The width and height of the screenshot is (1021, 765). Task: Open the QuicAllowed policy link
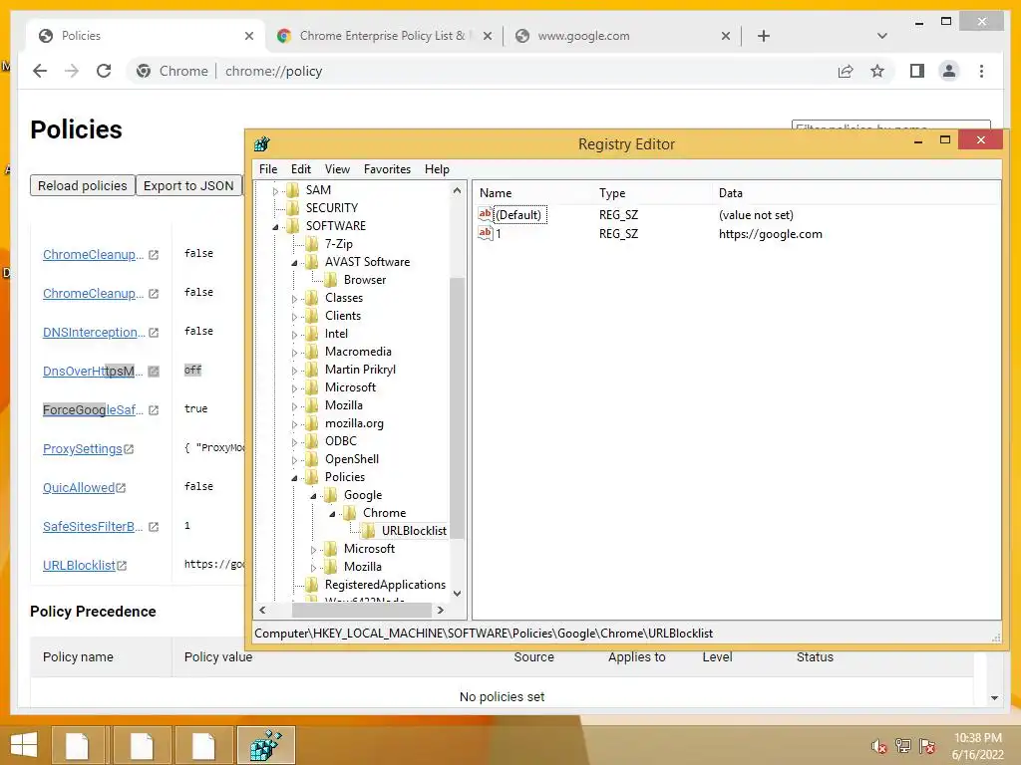point(79,488)
